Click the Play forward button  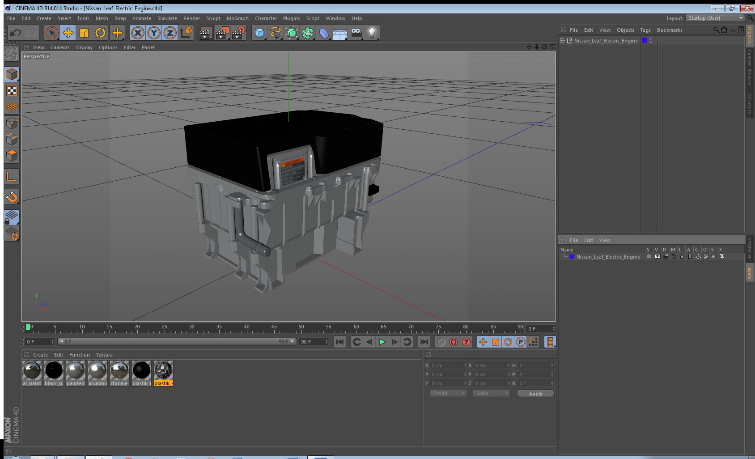click(382, 342)
